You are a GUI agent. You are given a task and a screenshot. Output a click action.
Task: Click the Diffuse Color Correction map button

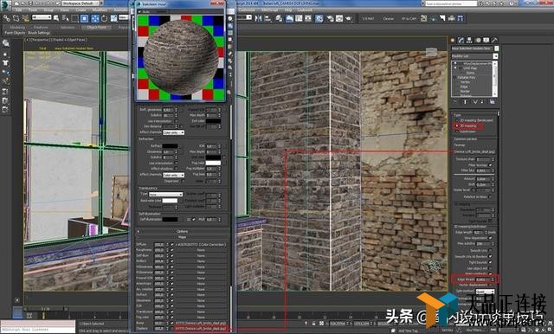click(201, 244)
